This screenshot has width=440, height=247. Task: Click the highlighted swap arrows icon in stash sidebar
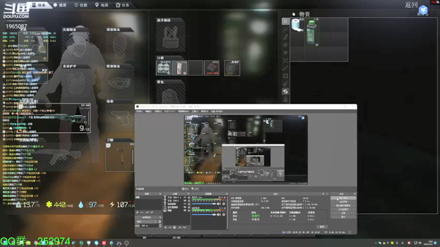[x=285, y=91]
